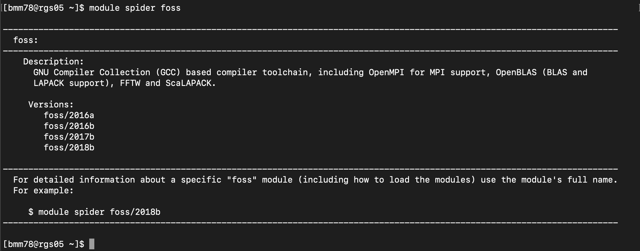Click the 'module spider foss' command text
The width and height of the screenshot is (640, 251).
click(135, 8)
